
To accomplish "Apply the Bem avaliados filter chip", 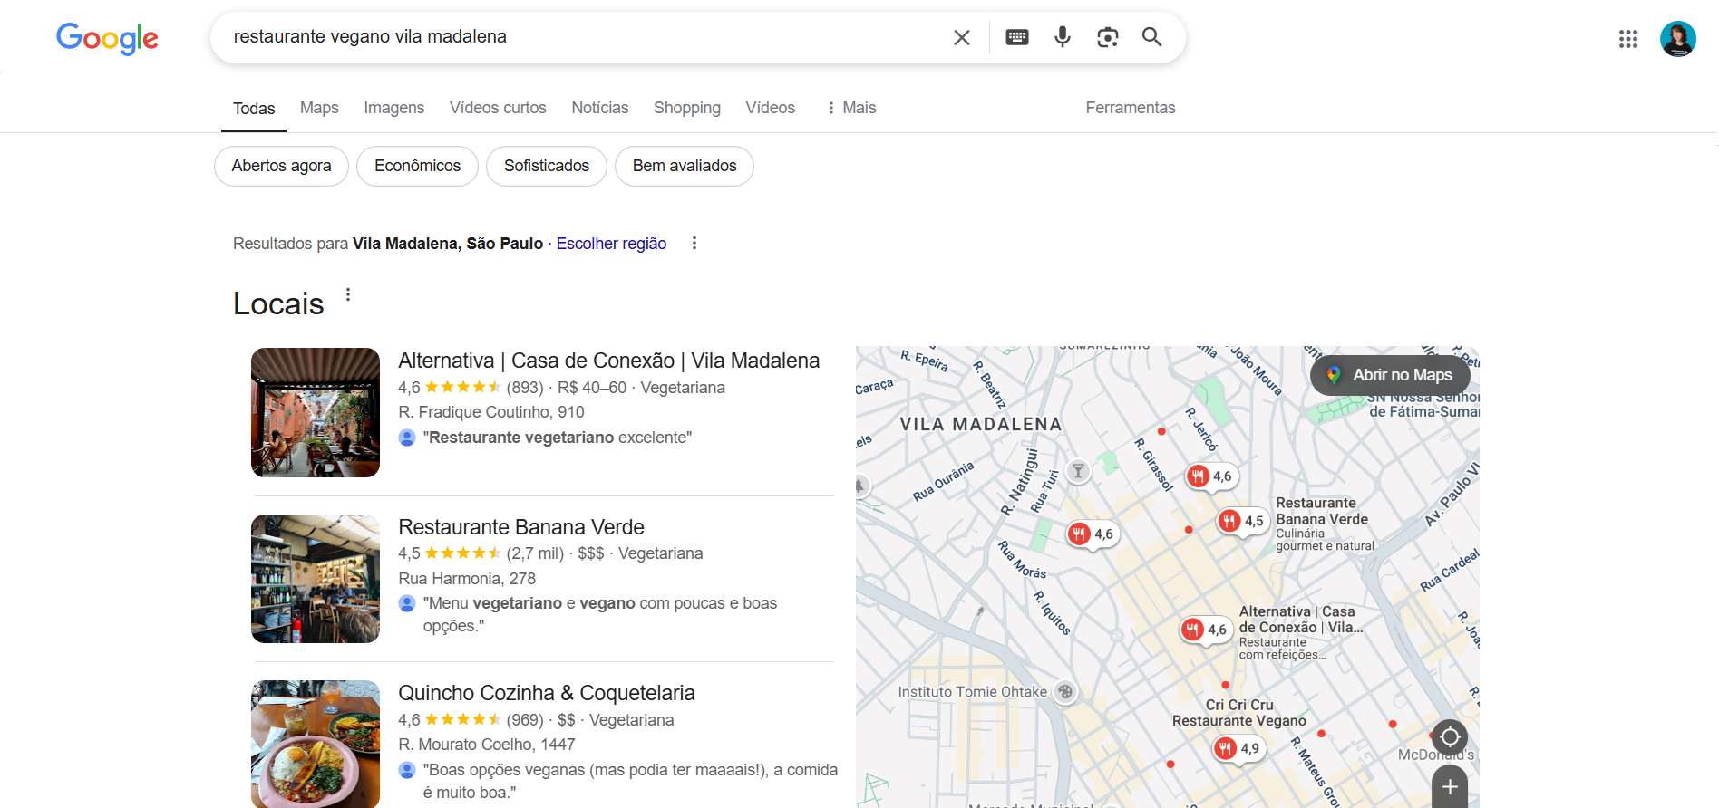I will (x=685, y=166).
